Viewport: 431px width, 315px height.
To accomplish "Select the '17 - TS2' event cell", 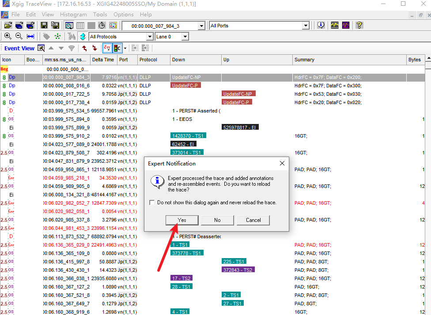I will coord(181,278).
